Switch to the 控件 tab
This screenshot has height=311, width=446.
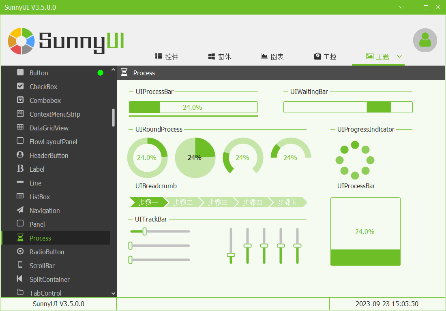[167, 57]
